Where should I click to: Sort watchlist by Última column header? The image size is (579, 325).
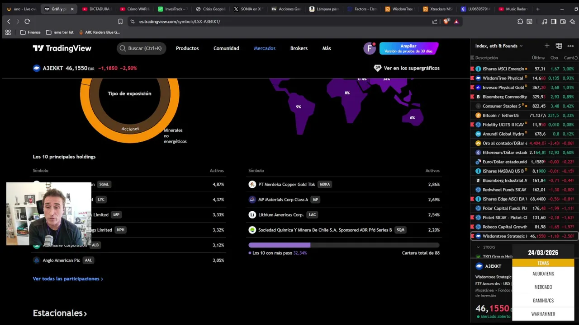point(538,58)
